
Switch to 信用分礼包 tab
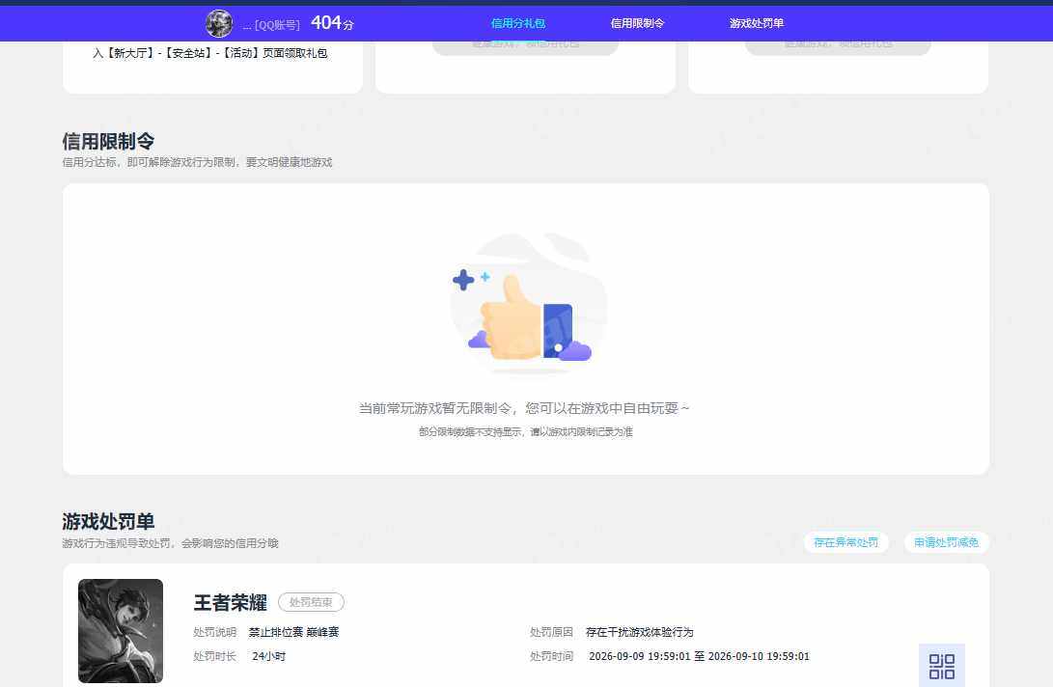coord(517,23)
